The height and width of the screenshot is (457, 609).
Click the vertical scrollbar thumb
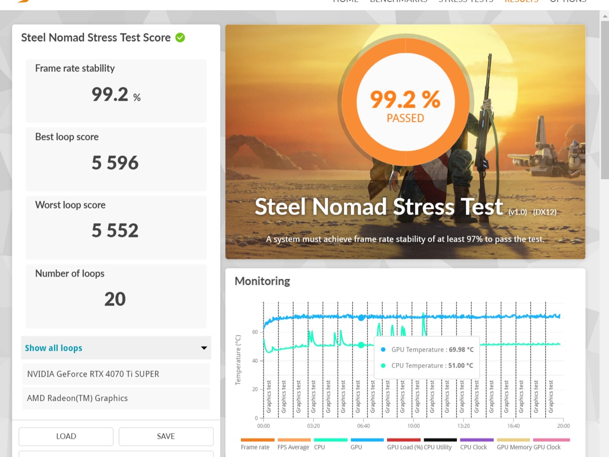click(605, 100)
